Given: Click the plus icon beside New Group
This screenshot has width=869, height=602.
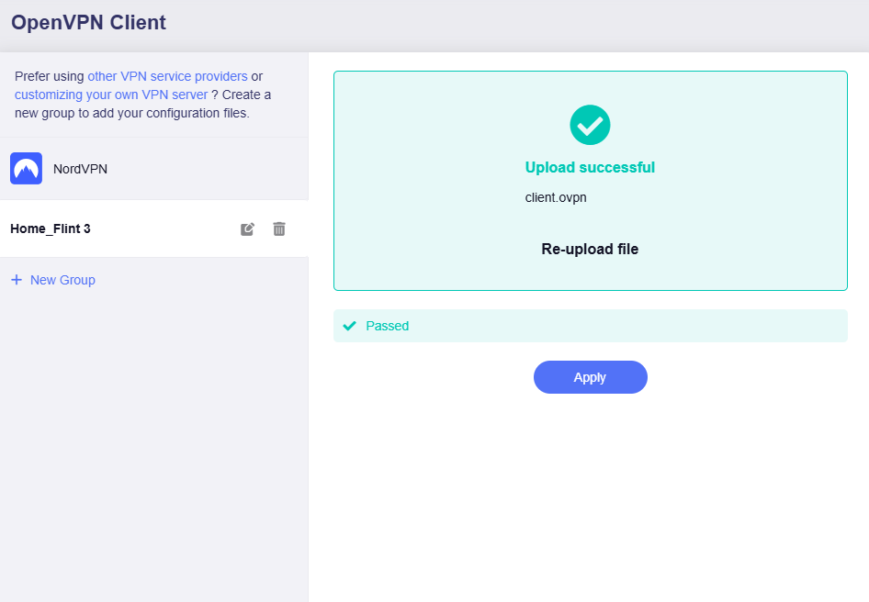Looking at the screenshot, I should [x=17, y=280].
